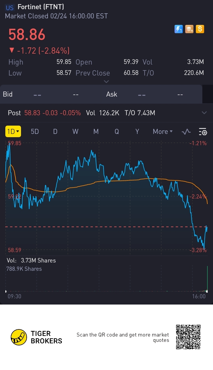Tap the Fortinet (FTNT) stock title

tap(41, 7)
